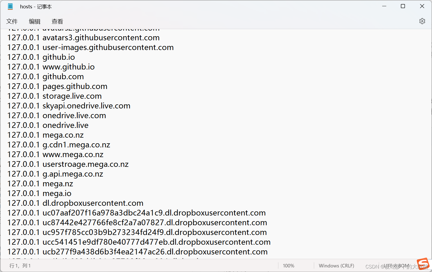Open the 查看 (View) menu

click(x=57, y=21)
